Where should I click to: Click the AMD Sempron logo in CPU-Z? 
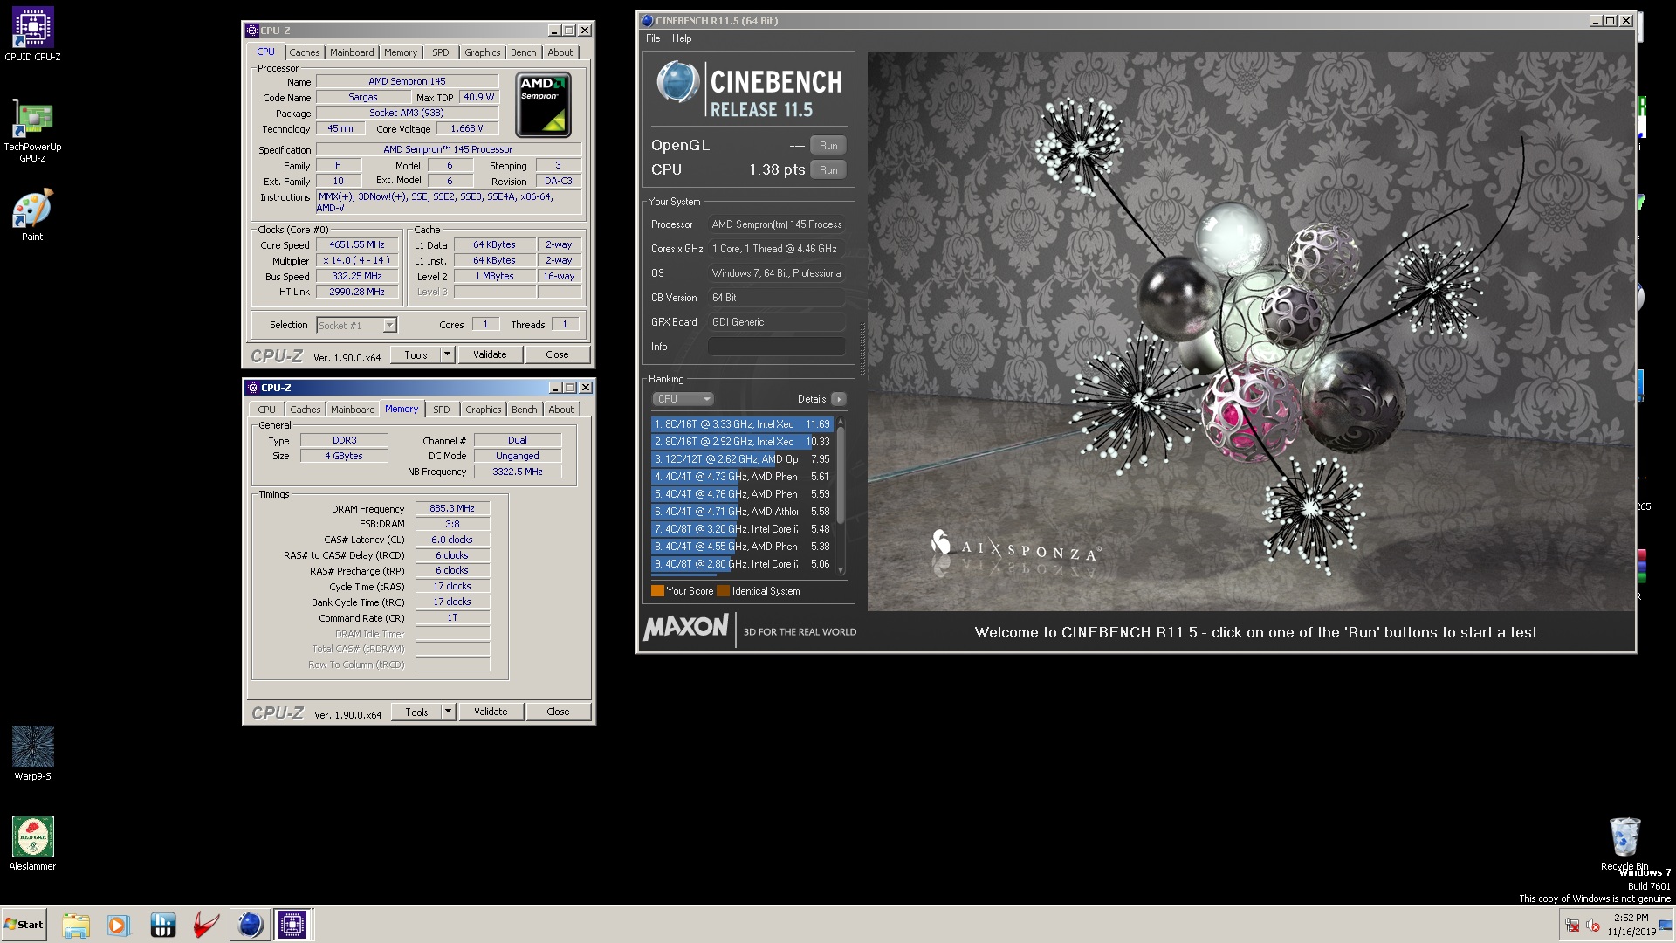(543, 106)
